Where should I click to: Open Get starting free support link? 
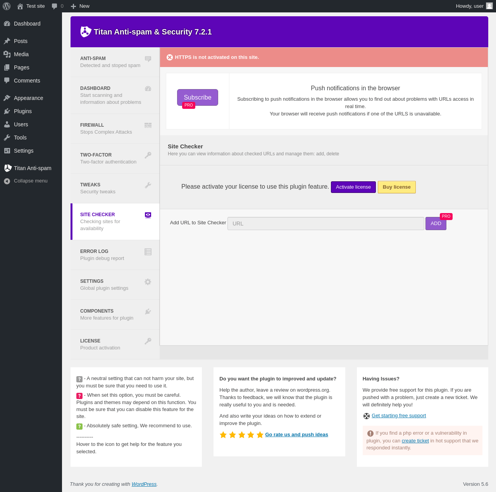pyautogui.click(x=399, y=416)
